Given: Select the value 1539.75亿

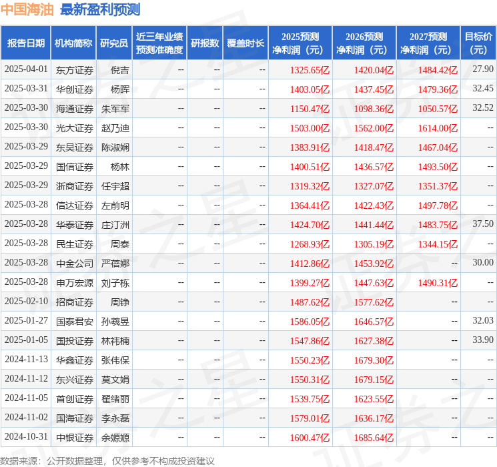Looking at the screenshot, I should pyautogui.click(x=310, y=399).
